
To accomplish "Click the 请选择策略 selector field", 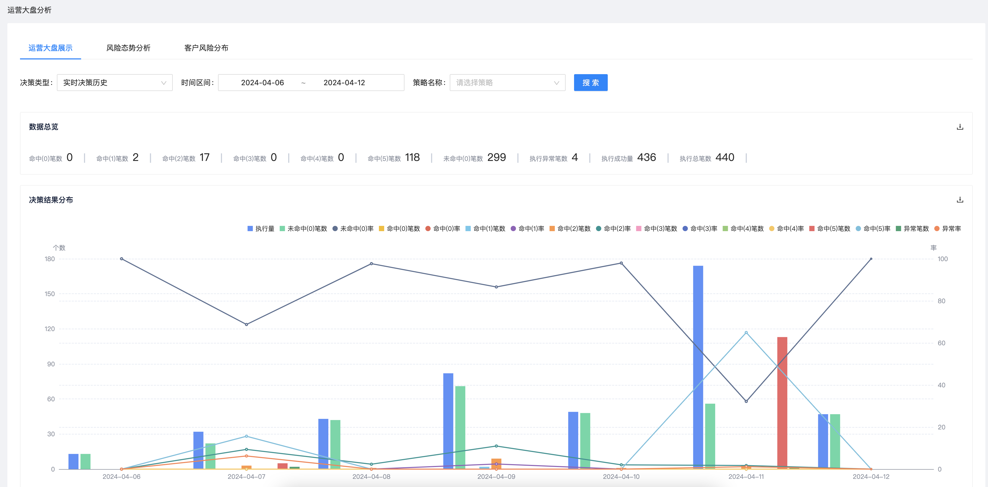I will coord(507,83).
